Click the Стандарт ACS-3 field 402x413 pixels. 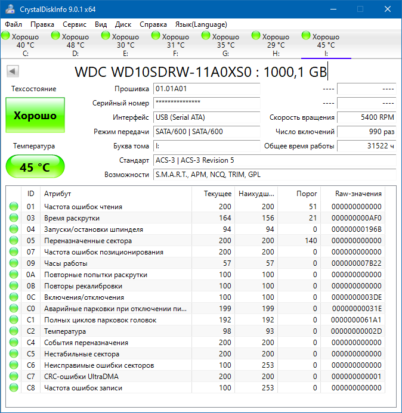(x=275, y=160)
